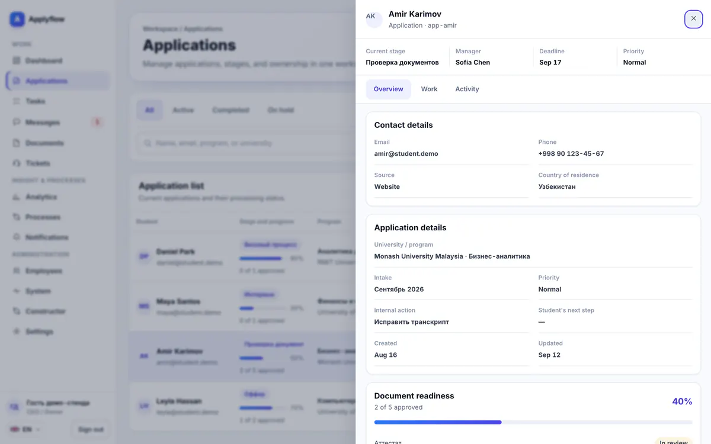The height and width of the screenshot is (444, 711).
Task: Click the 2 of 5 approved text
Action: coord(399,407)
